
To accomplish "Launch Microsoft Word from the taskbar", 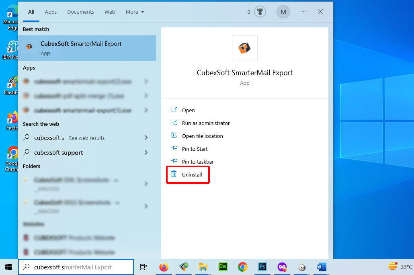I will [321, 267].
